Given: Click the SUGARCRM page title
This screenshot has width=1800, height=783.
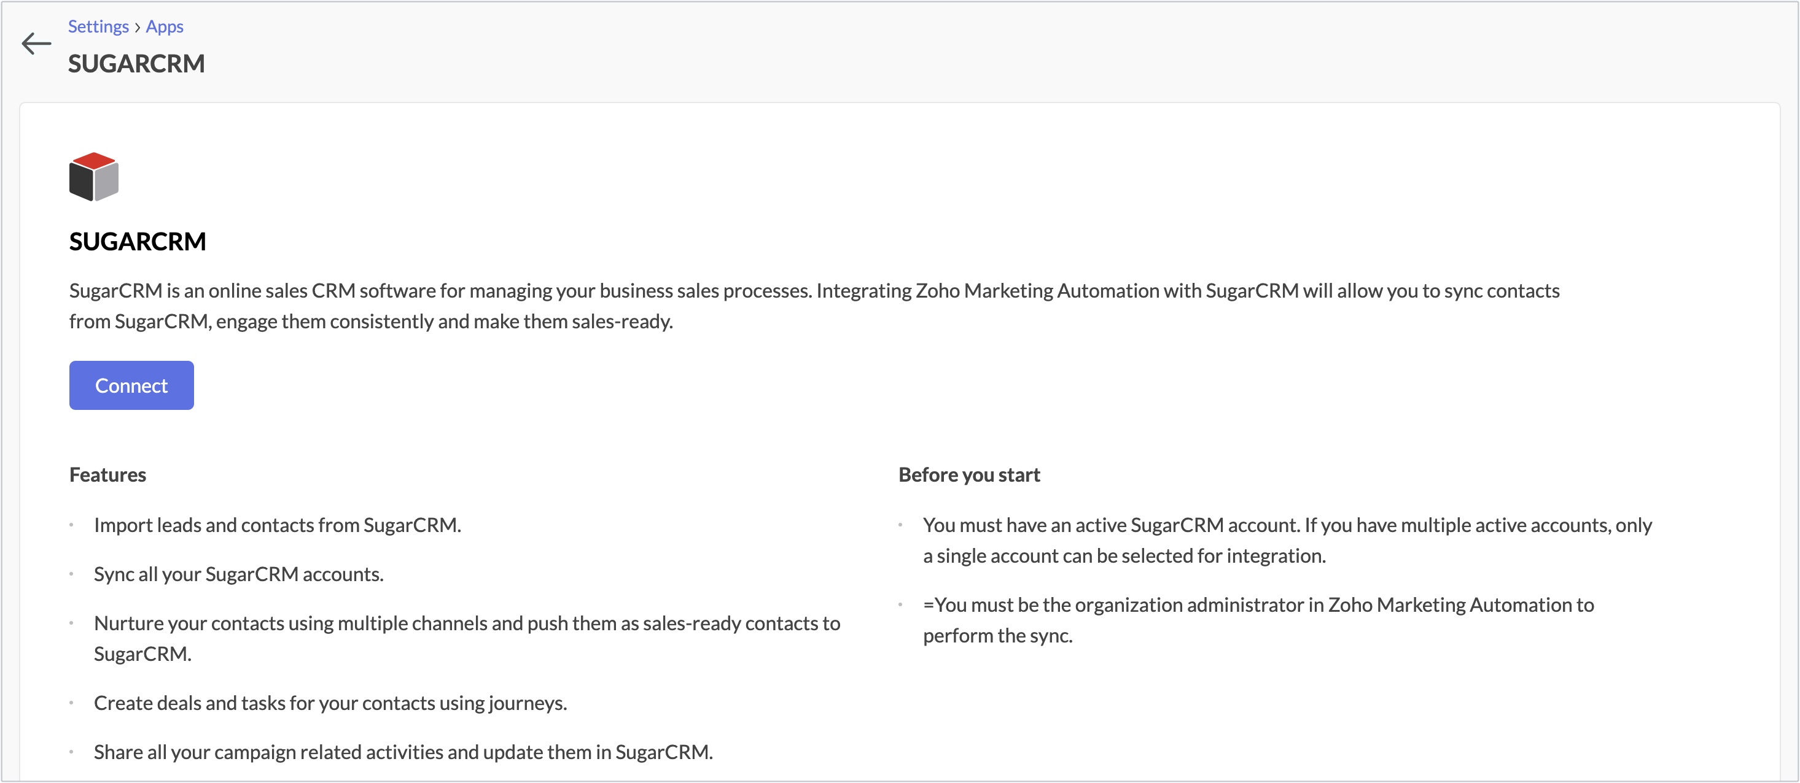Looking at the screenshot, I should 136,64.
